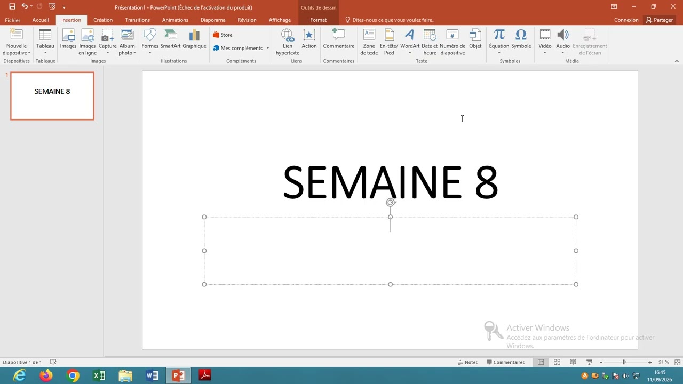Open En-tête/Pied dialog
This screenshot has width=683, height=384.
click(389, 42)
